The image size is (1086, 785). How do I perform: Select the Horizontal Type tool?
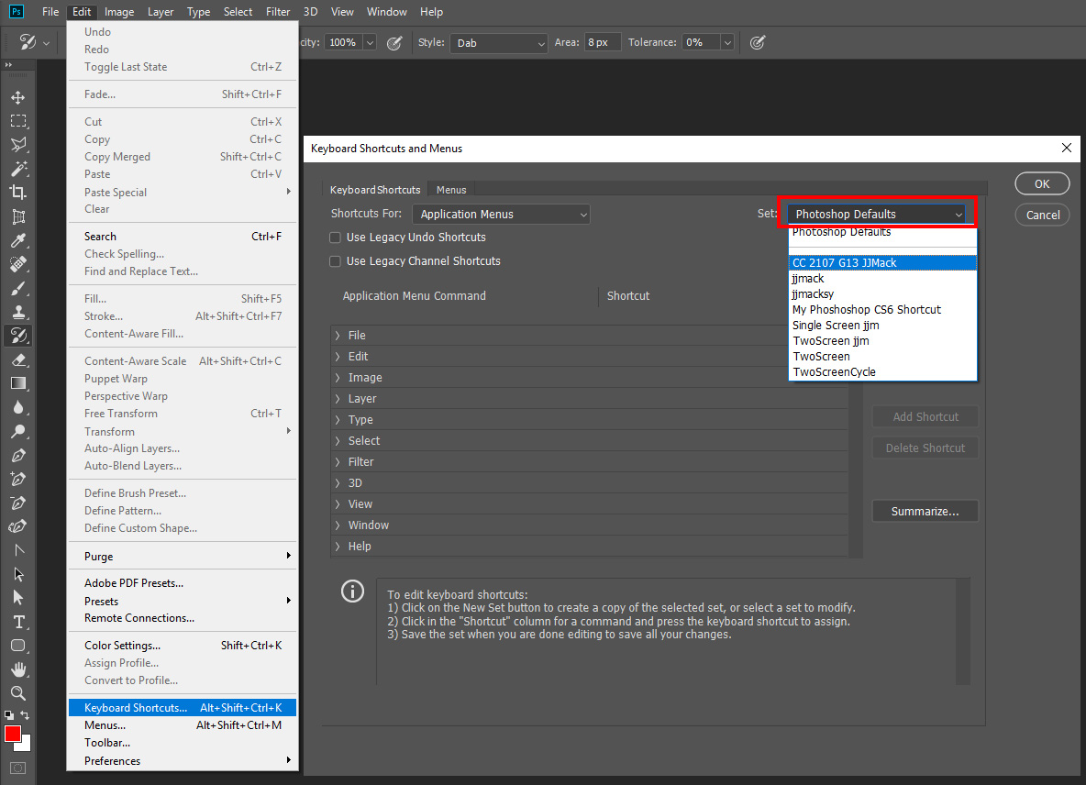(x=19, y=621)
